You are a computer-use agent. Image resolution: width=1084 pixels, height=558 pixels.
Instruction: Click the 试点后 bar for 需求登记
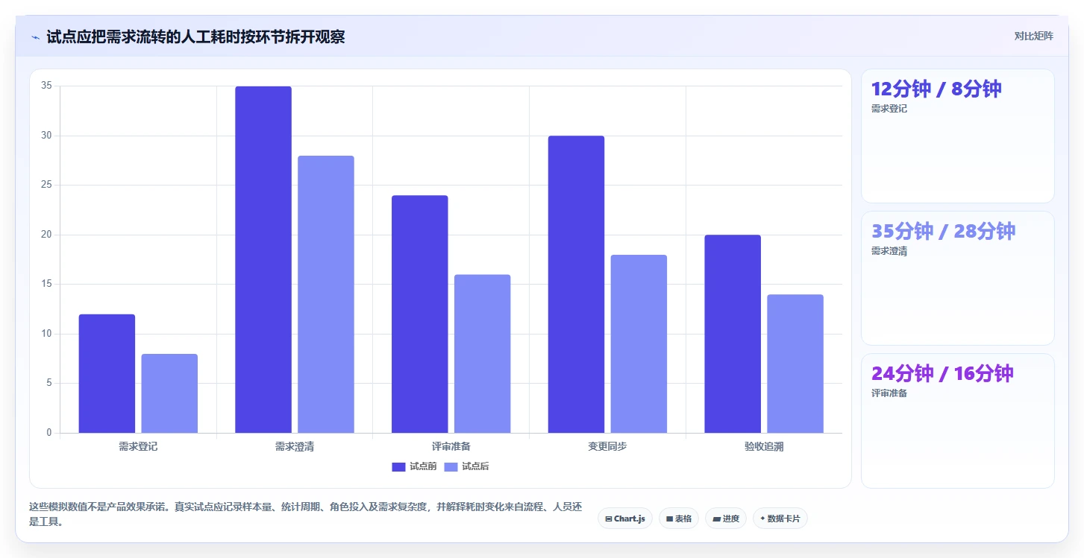[169, 393]
